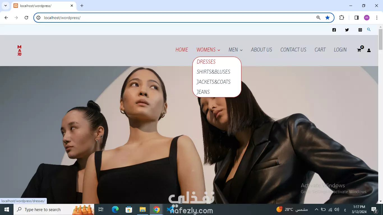The image size is (383, 215).
Task: Open Task View on the taskbar
Action: click(x=101, y=209)
